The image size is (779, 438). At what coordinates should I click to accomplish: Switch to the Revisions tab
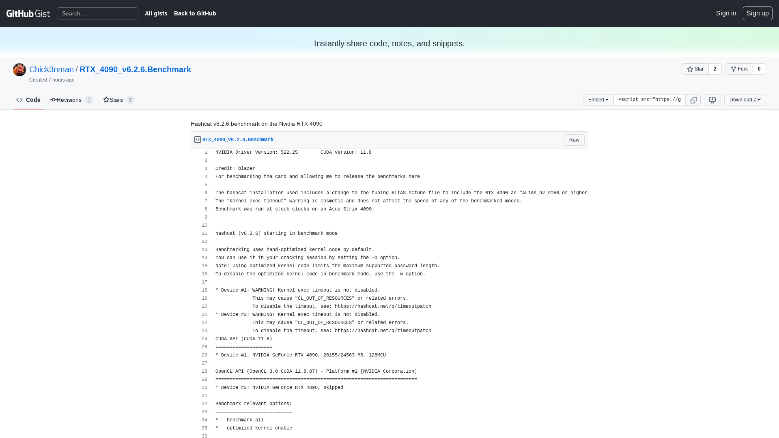point(69,100)
